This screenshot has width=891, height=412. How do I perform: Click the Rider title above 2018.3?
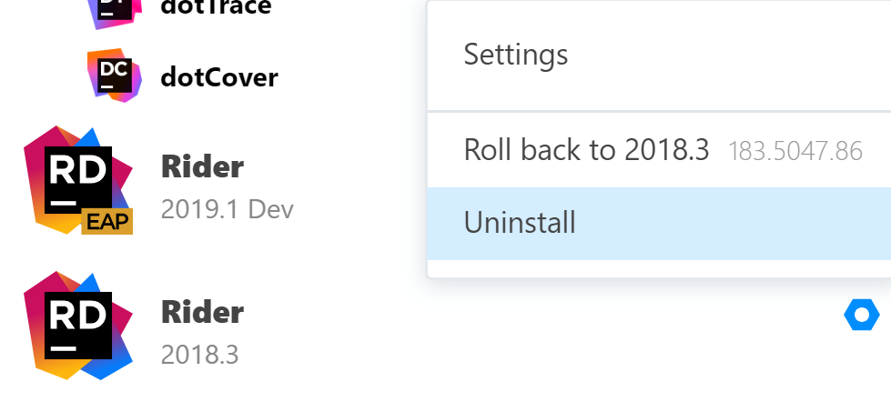(x=202, y=313)
